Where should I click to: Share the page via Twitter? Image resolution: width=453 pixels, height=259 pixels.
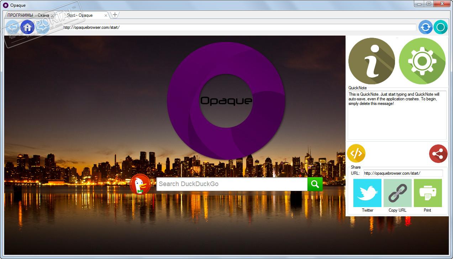click(367, 193)
